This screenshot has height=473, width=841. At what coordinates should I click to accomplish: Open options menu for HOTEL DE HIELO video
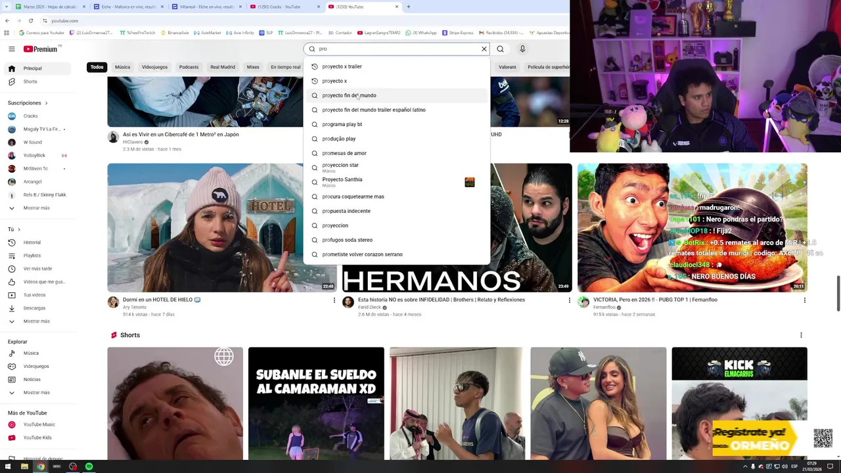(x=334, y=300)
